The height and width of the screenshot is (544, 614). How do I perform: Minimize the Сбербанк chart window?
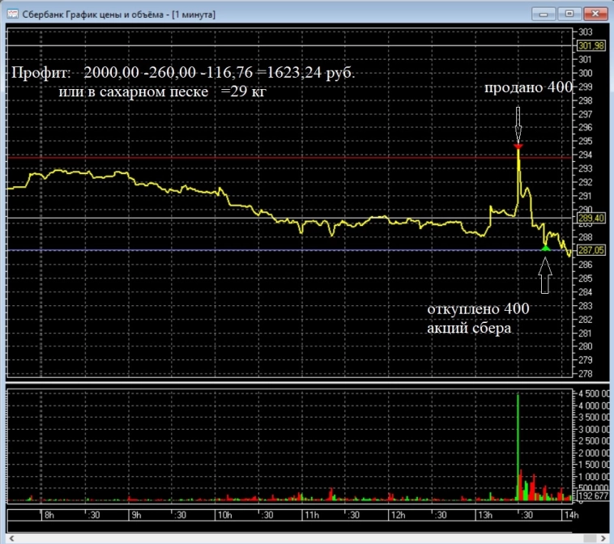(x=543, y=13)
